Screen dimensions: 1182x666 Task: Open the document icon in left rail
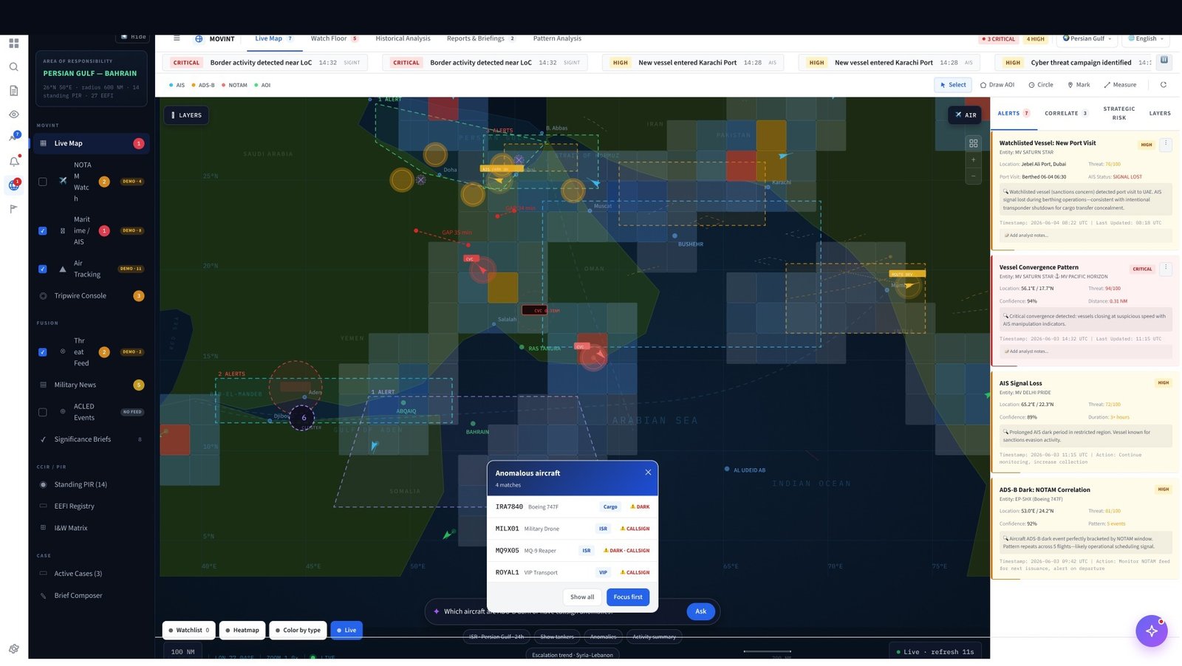click(x=13, y=91)
